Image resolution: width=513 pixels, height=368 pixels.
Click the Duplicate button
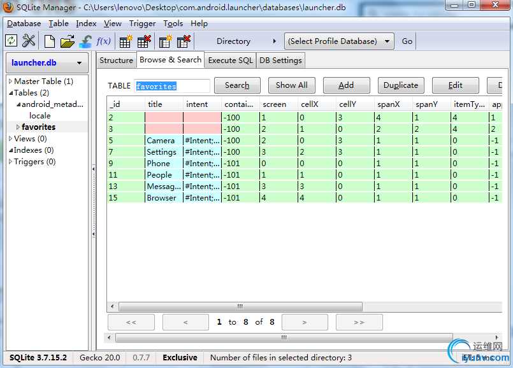[401, 85]
